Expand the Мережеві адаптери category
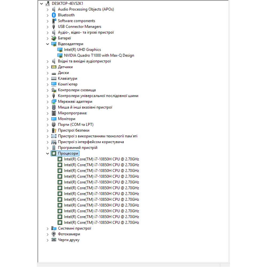Screen dimensions: 267x267 click(x=48, y=102)
